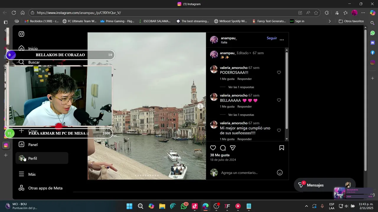Follow anampau_ with the Seguir button
This screenshot has width=378, height=212.
[272, 38]
